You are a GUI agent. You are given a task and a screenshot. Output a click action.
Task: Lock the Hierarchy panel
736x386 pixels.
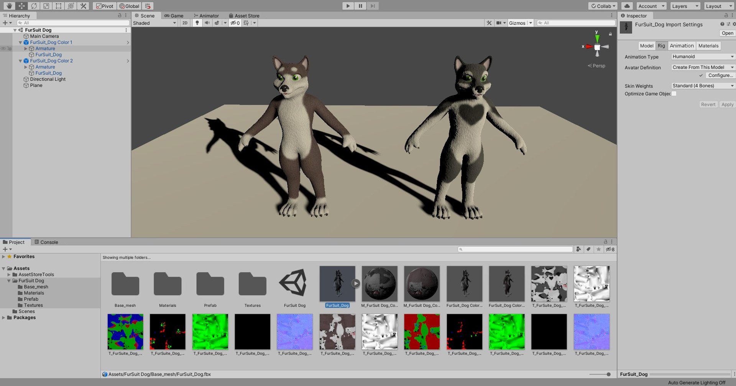120,15
